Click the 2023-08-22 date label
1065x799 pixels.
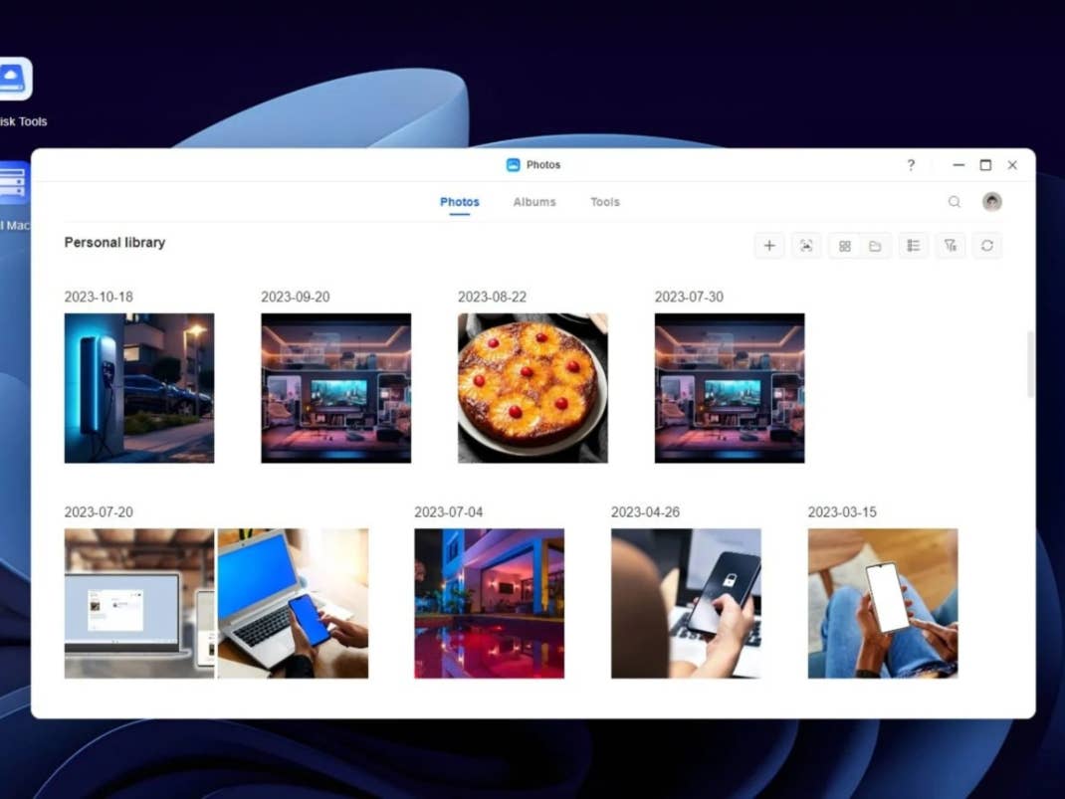tap(492, 297)
